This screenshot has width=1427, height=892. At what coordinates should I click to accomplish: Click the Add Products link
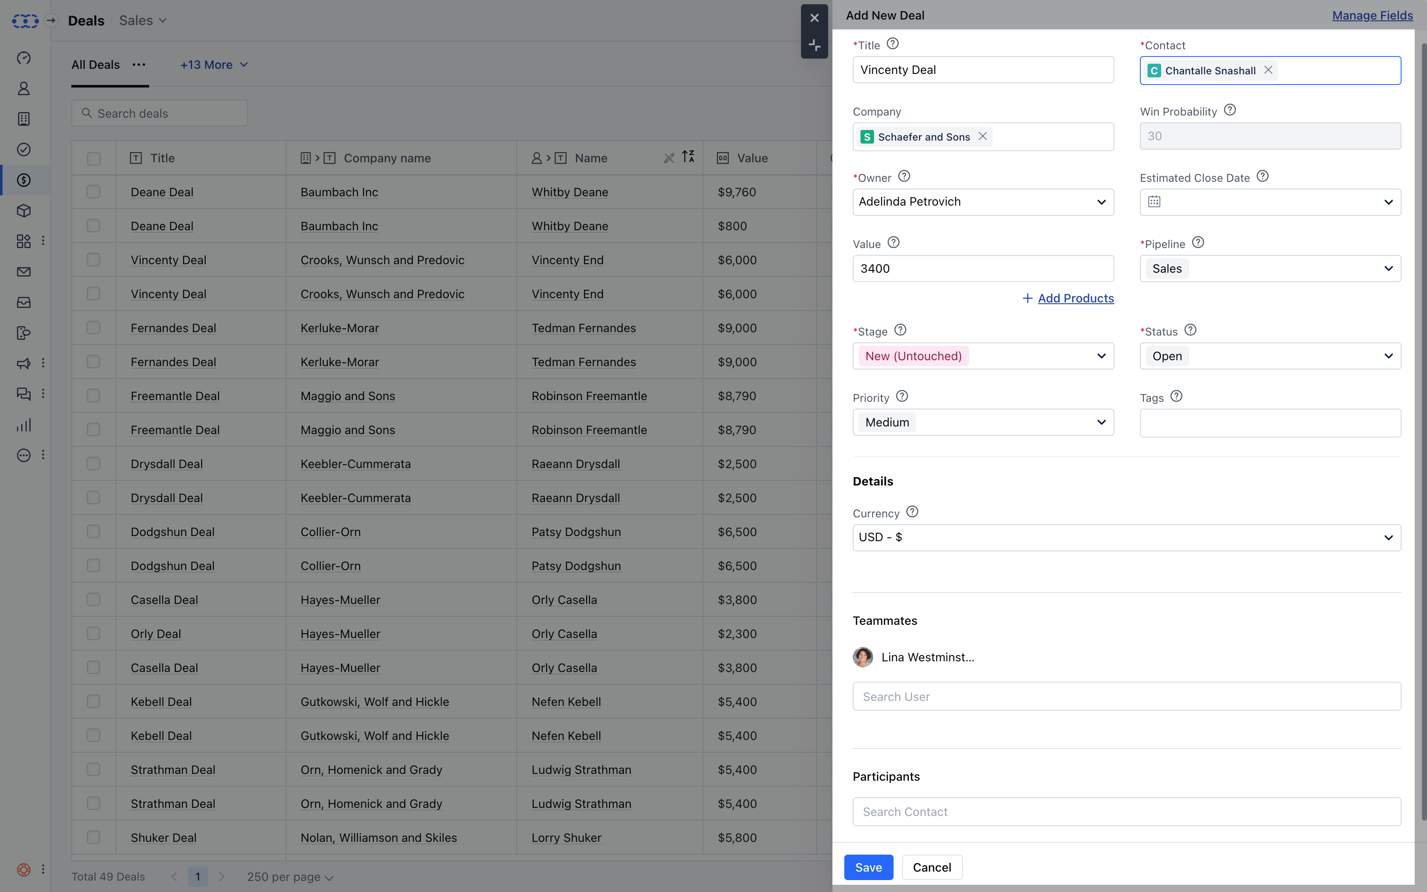[1075, 299]
